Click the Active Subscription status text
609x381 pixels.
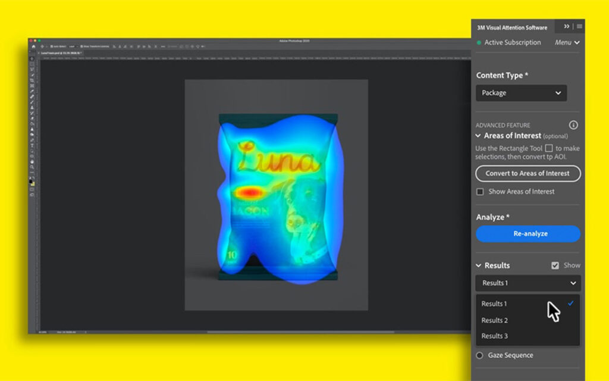(512, 42)
